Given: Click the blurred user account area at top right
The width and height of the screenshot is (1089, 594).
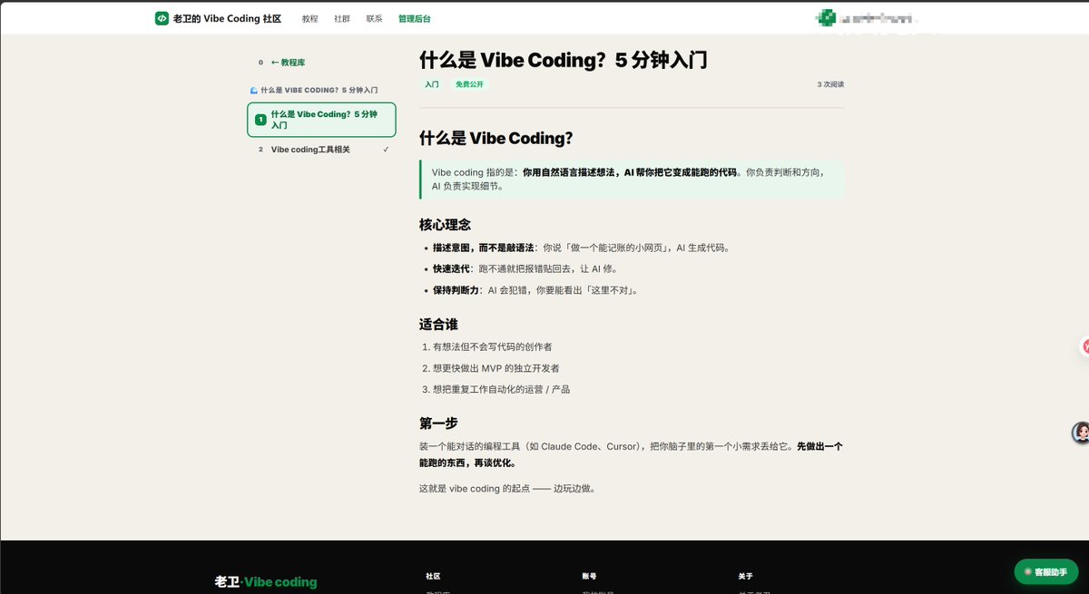Looking at the screenshot, I should 867,17.
